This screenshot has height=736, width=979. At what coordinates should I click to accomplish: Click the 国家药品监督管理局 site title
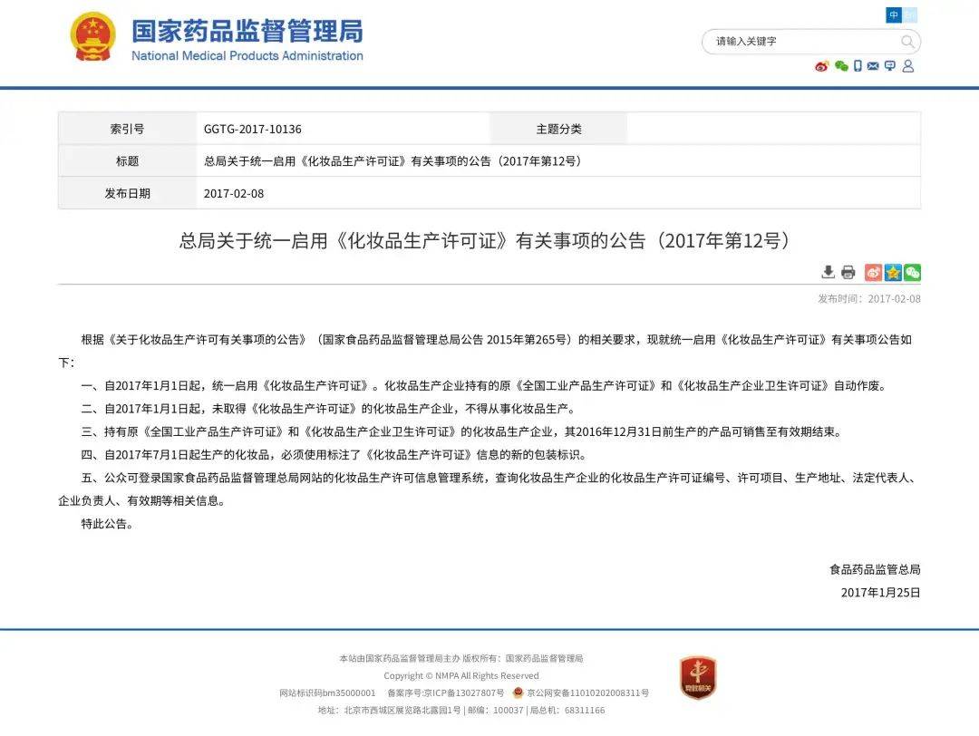tap(247, 31)
